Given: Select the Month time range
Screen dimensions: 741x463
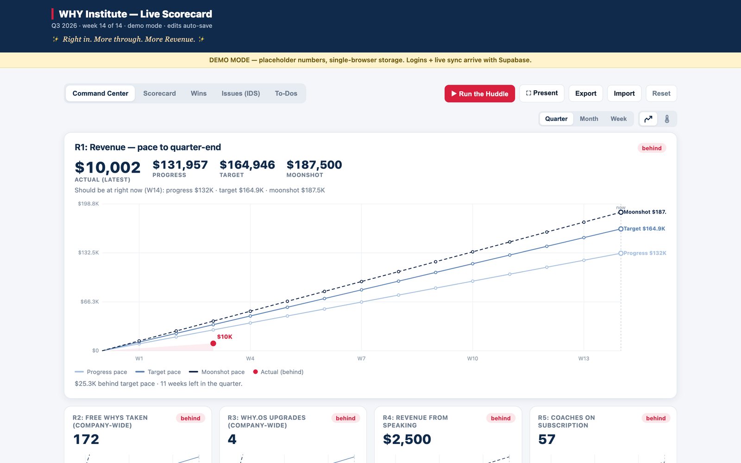Looking at the screenshot, I should (589, 119).
